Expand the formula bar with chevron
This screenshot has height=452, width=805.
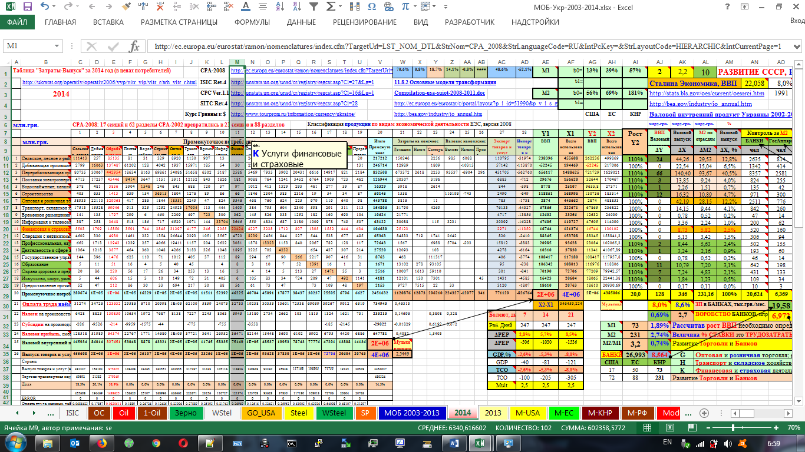797,46
